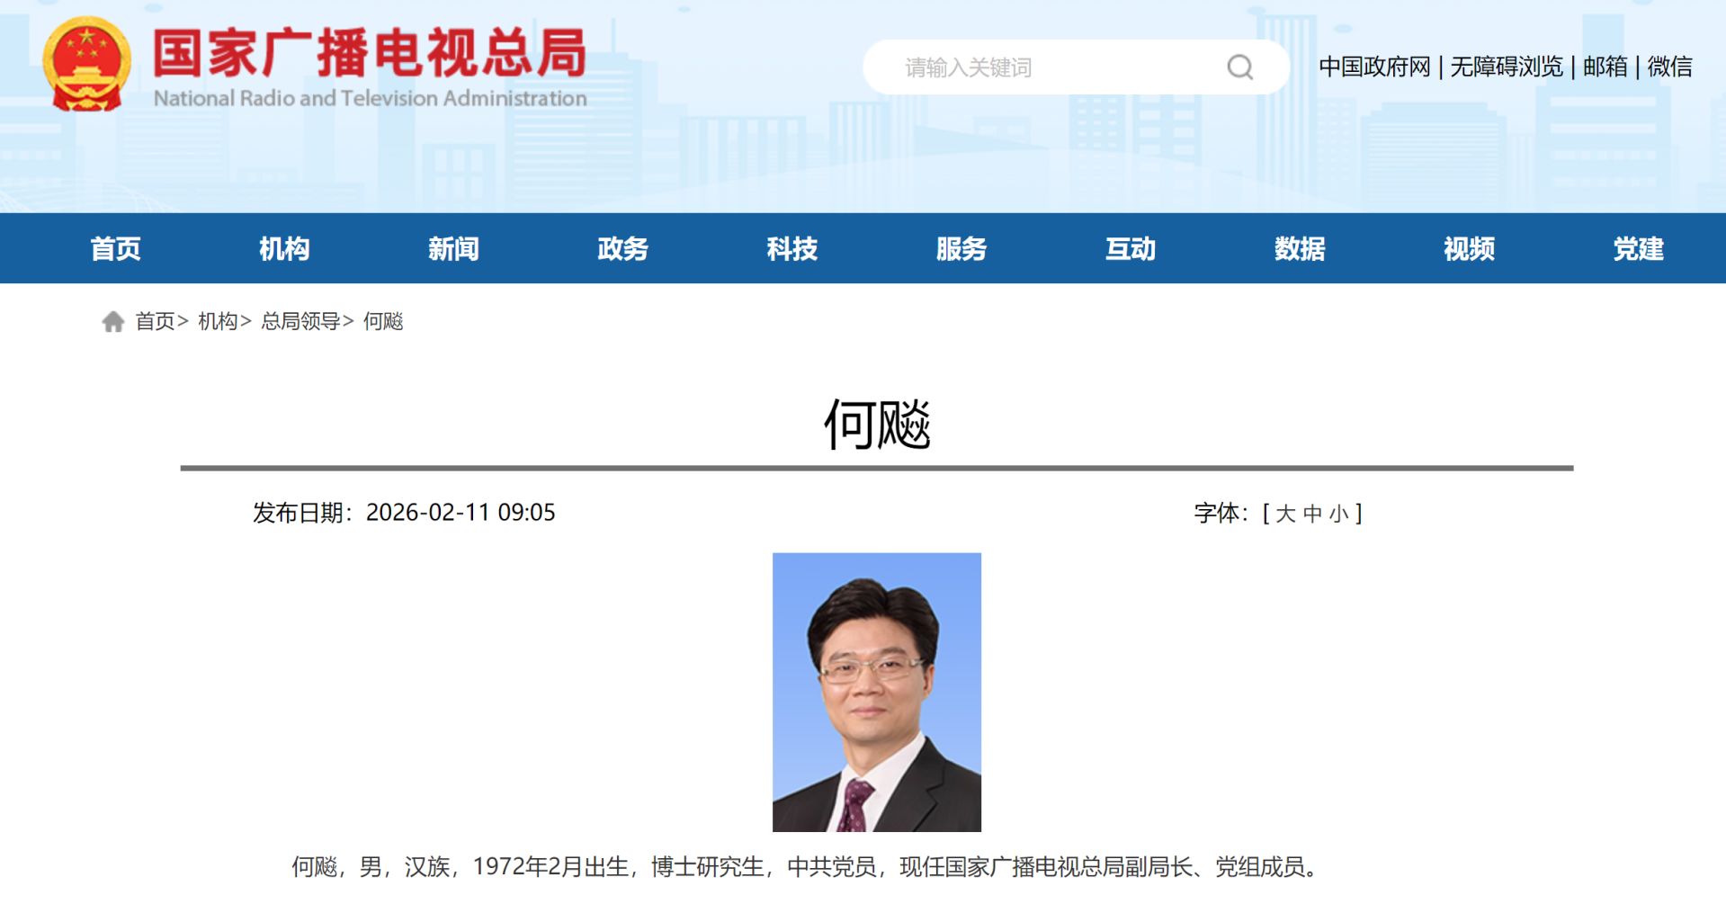Open the 无障碍浏览 accessibility link
The width and height of the screenshot is (1726, 904).
pos(1507,67)
